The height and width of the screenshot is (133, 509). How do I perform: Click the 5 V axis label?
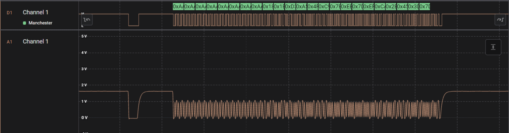84,36
